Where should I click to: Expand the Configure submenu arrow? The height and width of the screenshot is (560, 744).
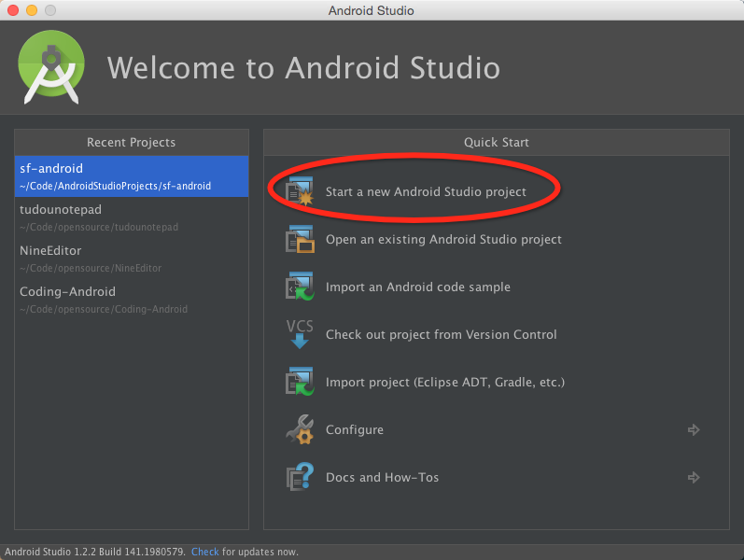point(694,429)
